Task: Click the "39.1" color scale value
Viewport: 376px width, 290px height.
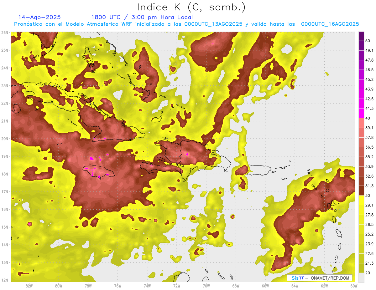Action: coord(369,128)
